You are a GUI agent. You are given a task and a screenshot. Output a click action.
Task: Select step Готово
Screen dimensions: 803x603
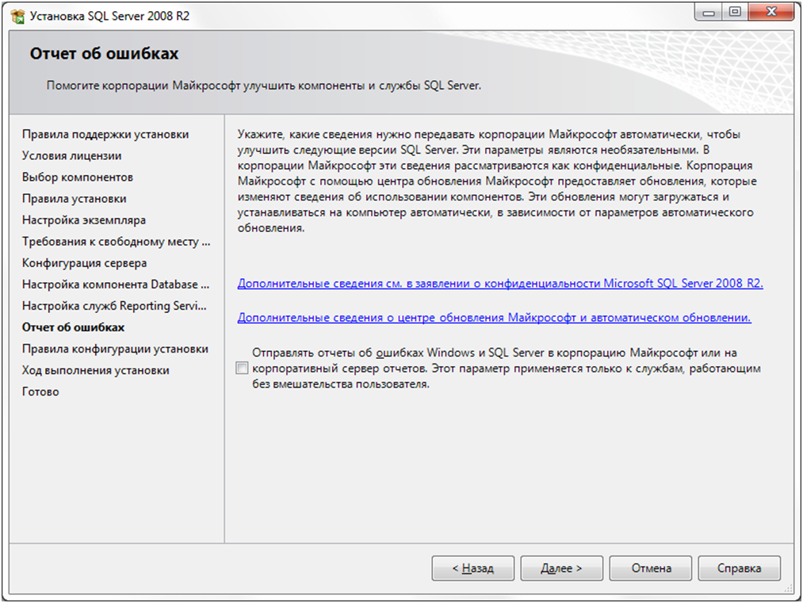40,391
